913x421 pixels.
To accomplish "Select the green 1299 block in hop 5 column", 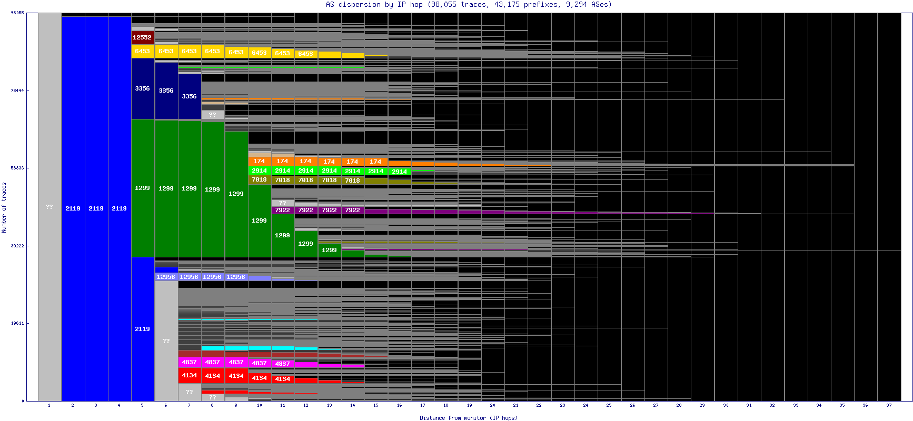I will tap(143, 188).
